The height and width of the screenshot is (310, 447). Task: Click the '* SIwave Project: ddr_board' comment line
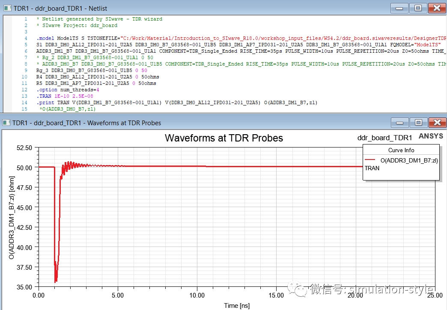(77, 25)
